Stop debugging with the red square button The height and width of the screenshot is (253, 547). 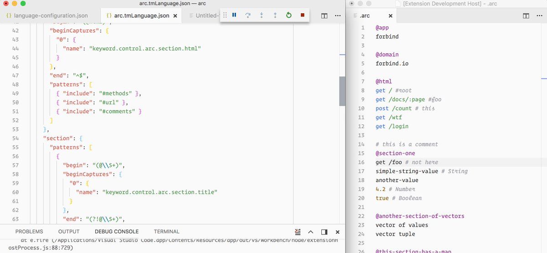(302, 15)
